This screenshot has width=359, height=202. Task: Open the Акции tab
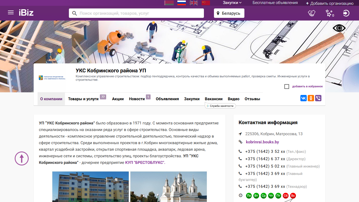pos(118,99)
